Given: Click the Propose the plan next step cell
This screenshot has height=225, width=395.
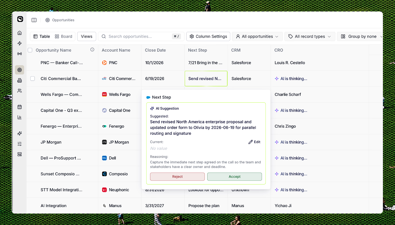Looking at the screenshot, I should [204, 206].
